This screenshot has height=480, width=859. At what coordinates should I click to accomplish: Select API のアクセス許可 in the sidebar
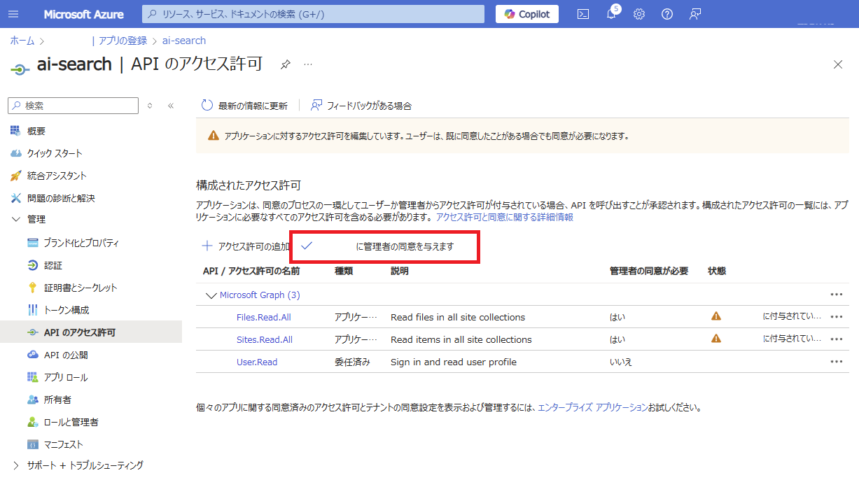[x=91, y=332]
